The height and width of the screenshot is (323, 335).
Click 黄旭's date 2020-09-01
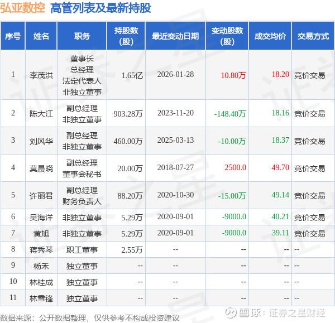(175, 233)
